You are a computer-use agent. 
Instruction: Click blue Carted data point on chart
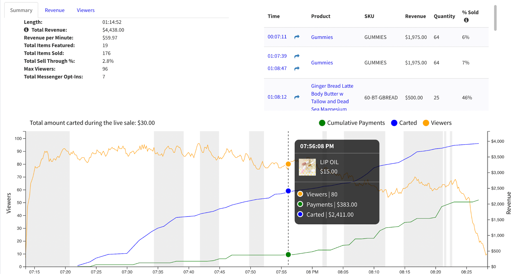click(x=288, y=191)
